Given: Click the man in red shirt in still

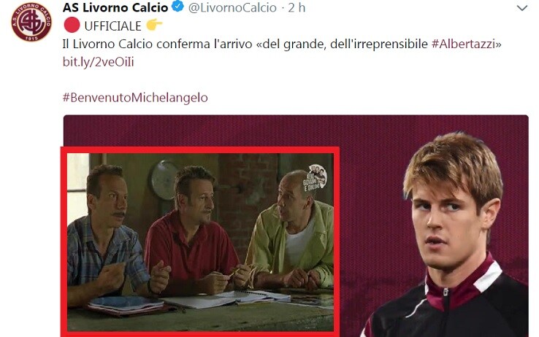Looking at the screenshot, I should tap(193, 233).
